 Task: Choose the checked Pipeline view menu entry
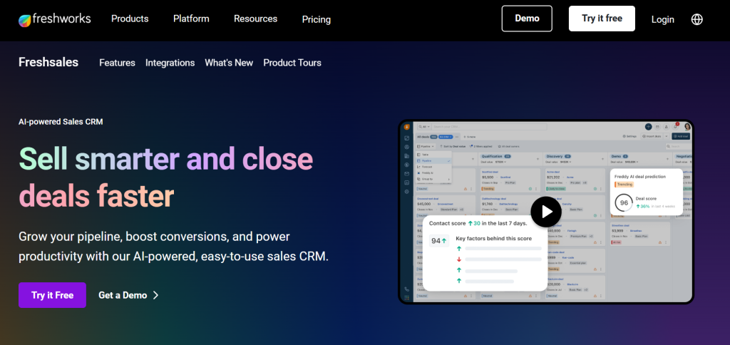click(x=433, y=160)
